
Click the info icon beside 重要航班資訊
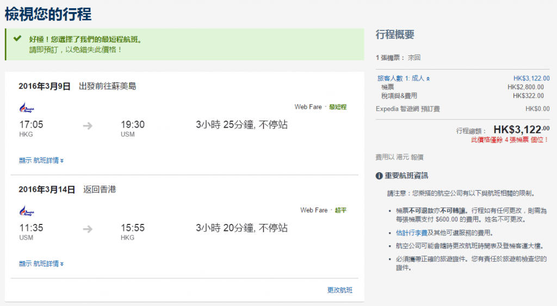[x=380, y=176]
